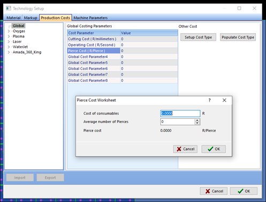Expand the Laser tree node

point(9,42)
